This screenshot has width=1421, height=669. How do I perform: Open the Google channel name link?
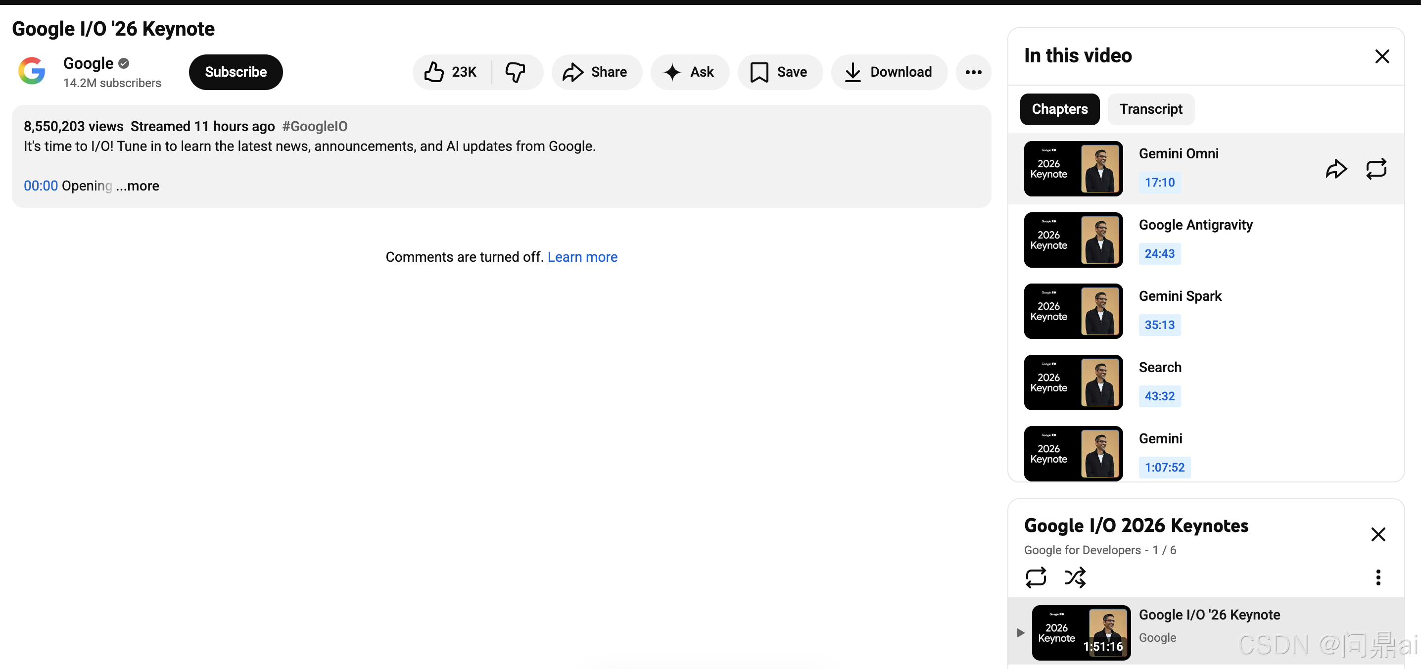(x=88, y=63)
